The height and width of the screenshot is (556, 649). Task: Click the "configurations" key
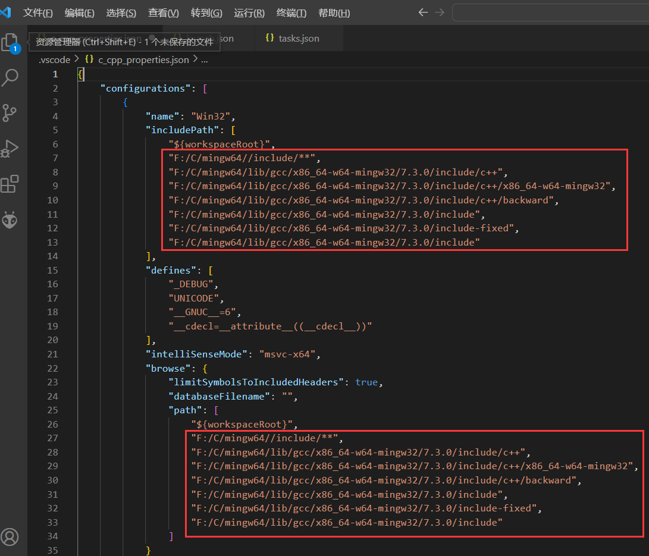pyautogui.click(x=145, y=89)
